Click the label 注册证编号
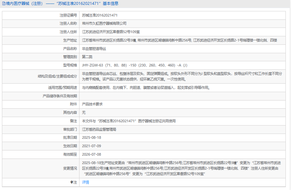This screenshot has width=291, height=190. (68, 15)
